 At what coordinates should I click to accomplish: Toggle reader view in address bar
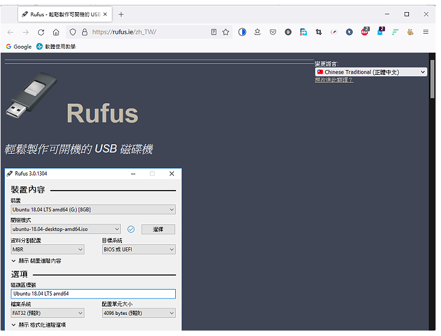[214, 33]
